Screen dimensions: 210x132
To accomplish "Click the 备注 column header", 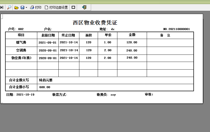I will (165, 35).
